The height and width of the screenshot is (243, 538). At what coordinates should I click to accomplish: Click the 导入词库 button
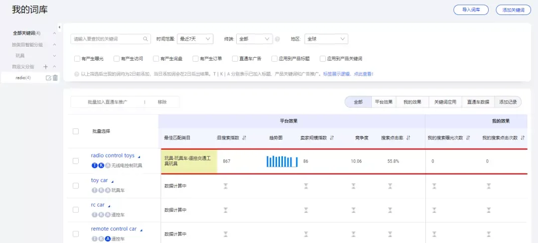point(471,10)
